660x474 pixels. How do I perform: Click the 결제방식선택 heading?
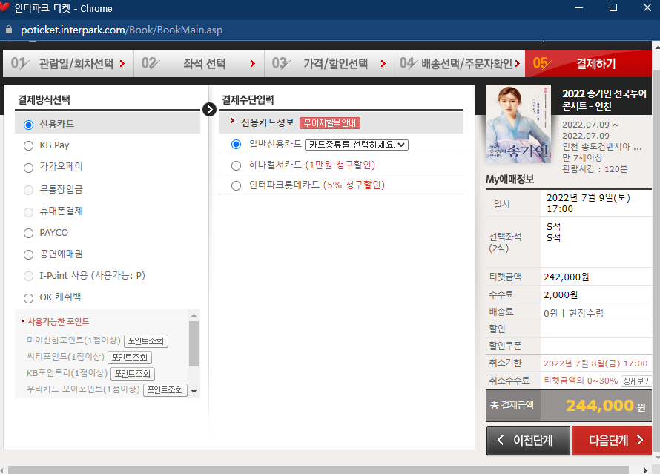tap(44, 99)
